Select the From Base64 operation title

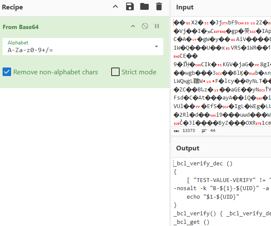coord(21,27)
